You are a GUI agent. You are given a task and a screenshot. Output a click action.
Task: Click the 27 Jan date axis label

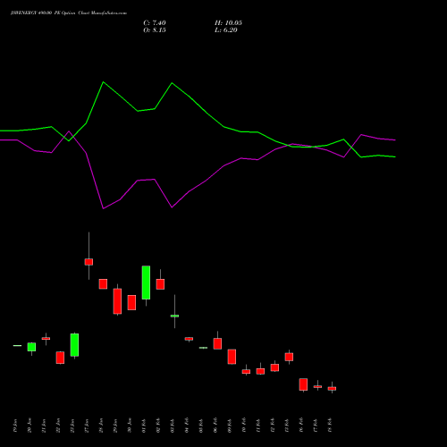(87, 426)
